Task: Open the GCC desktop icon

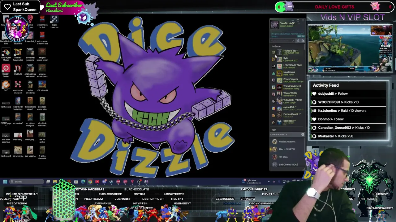Action: [x=6, y=86]
